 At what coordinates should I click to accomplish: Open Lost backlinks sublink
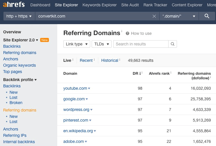pyautogui.click(x=13, y=97)
